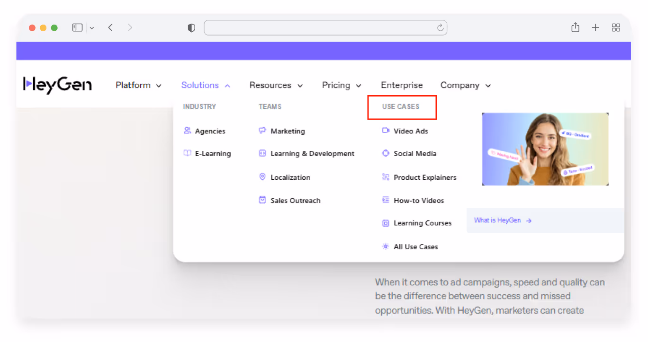Close window with red button

coord(32,28)
